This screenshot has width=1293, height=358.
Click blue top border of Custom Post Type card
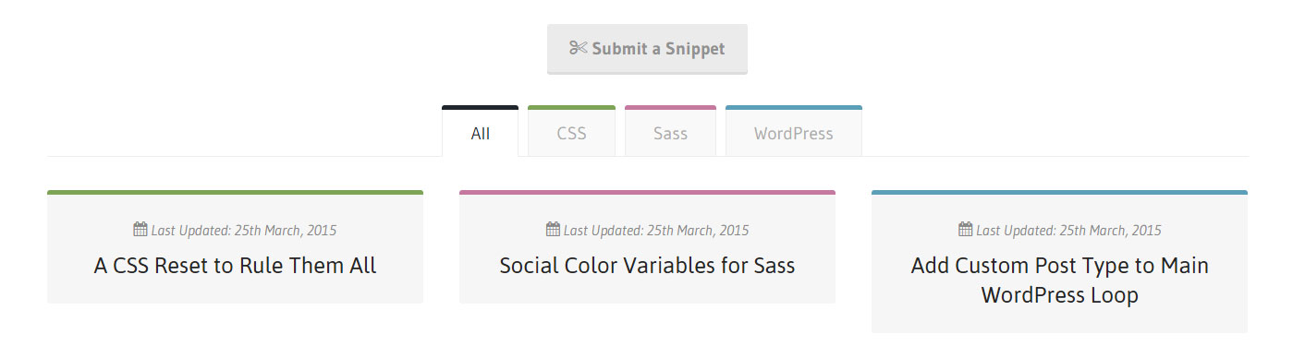click(x=1059, y=192)
